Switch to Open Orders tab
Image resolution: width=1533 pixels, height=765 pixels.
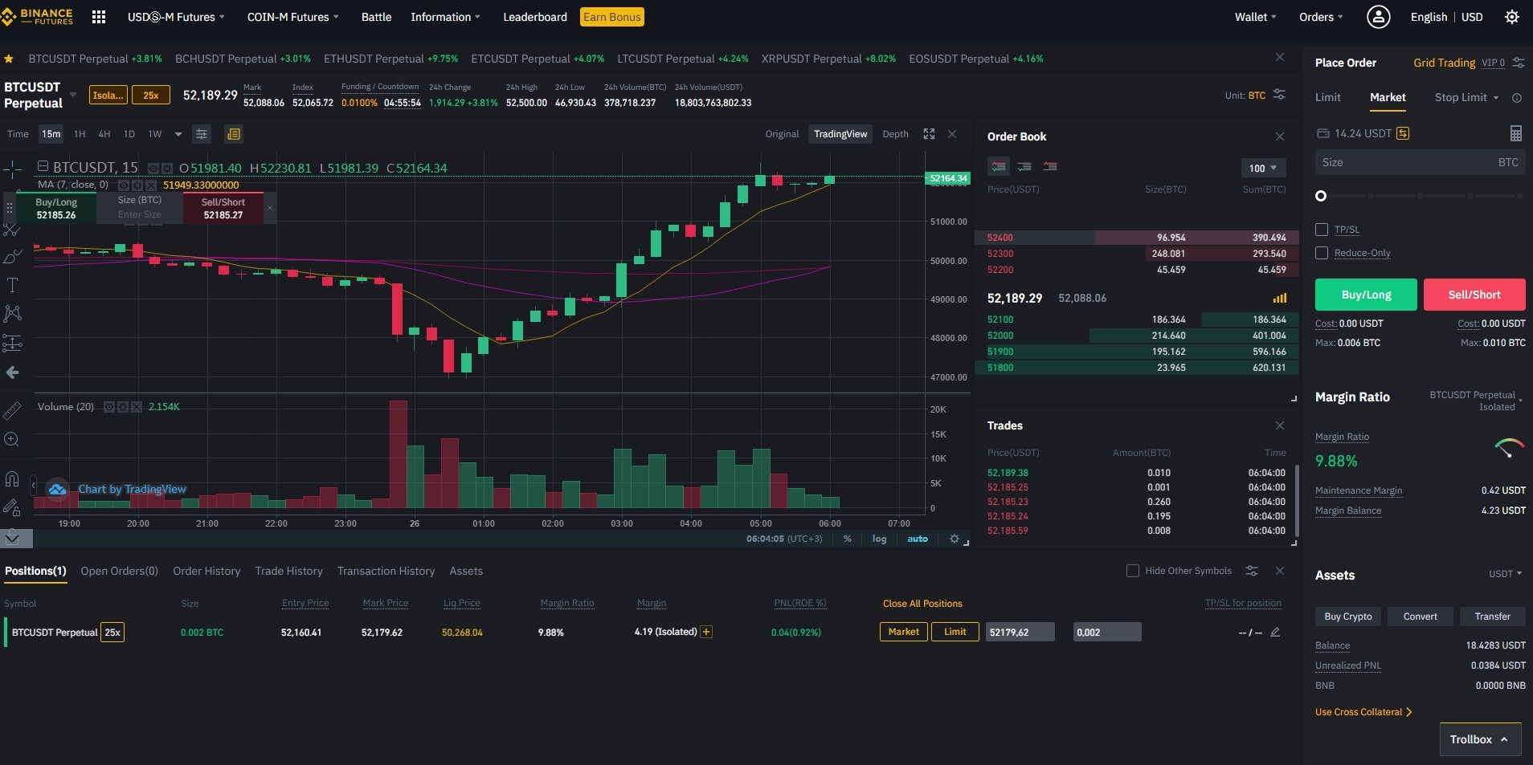pyautogui.click(x=119, y=571)
